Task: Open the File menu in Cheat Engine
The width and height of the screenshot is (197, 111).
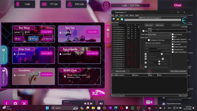Action: coord(113,15)
